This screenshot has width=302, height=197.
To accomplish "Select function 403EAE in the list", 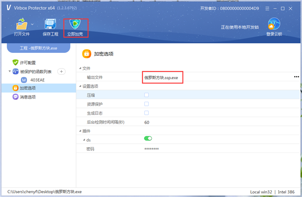I will pos(37,80).
